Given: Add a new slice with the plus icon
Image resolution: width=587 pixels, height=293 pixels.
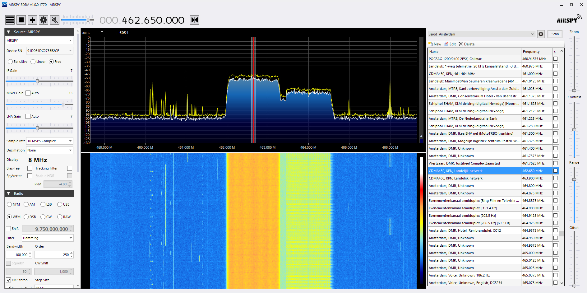Looking at the screenshot, I should pos(32,20).
